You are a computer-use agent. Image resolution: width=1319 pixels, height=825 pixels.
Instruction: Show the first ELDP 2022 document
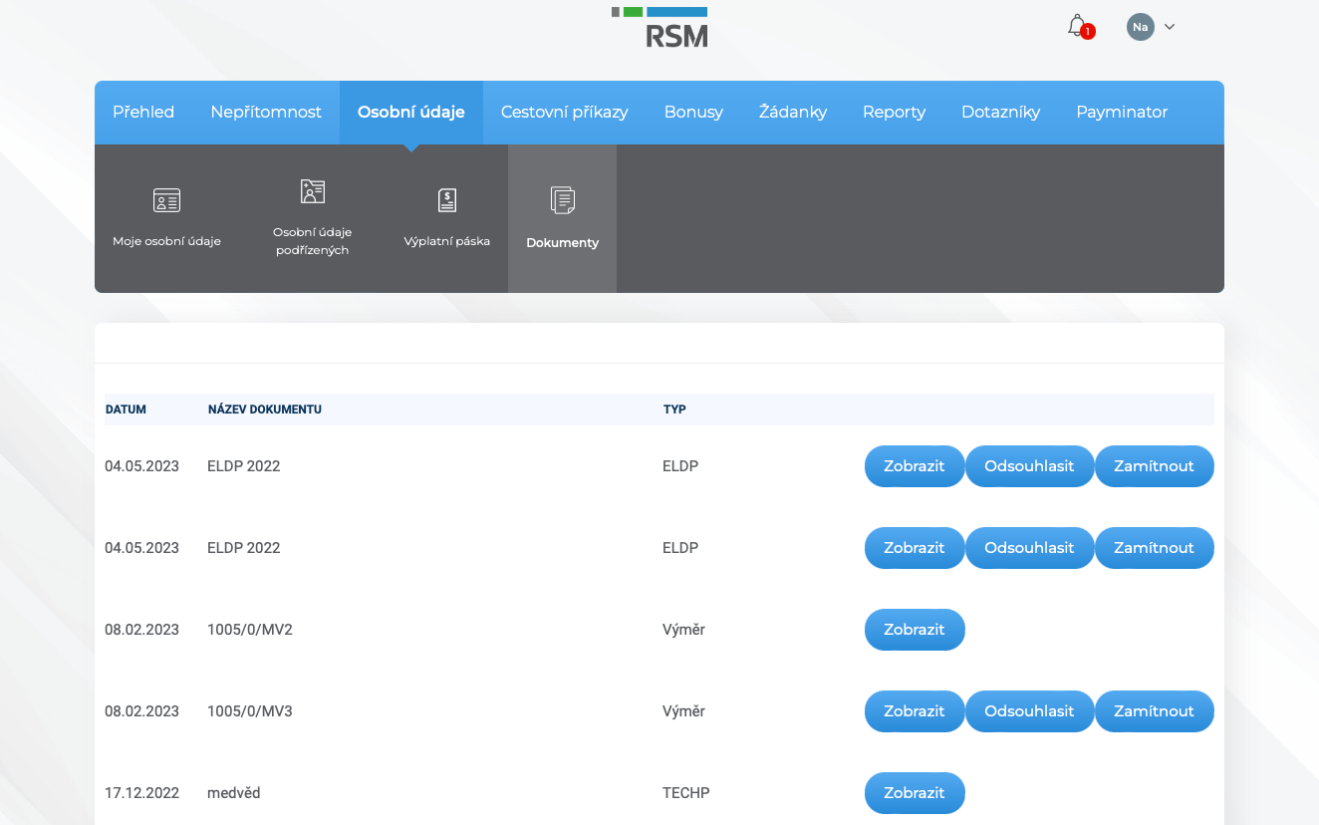tap(915, 466)
